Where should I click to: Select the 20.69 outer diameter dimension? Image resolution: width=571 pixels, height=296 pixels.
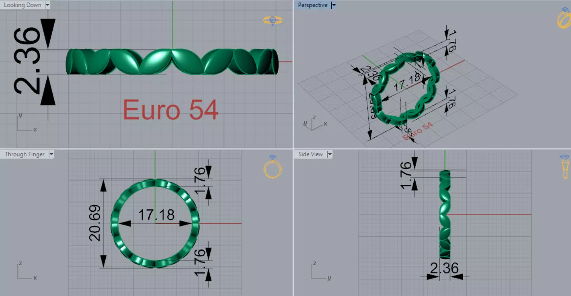(x=95, y=223)
